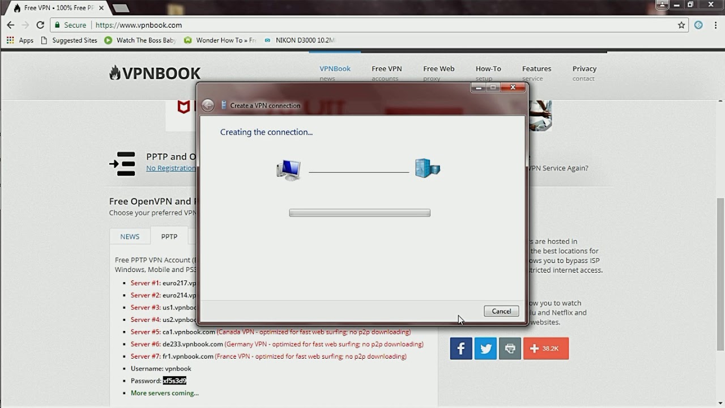Image resolution: width=725 pixels, height=408 pixels.
Task: Click Server #5 ca1.vpnbook.com entry
Action: 270,332
